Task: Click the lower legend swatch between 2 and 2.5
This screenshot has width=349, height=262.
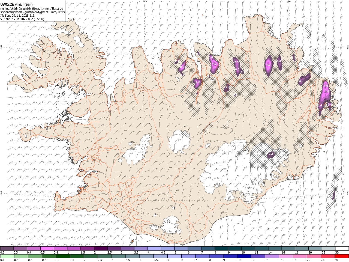Action: coord(91,256)
